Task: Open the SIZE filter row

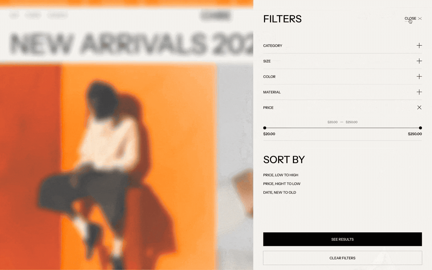Action: point(342,61)
